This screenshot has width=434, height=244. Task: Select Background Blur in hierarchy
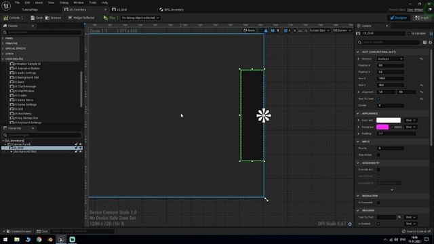click(x=24, y=152)
